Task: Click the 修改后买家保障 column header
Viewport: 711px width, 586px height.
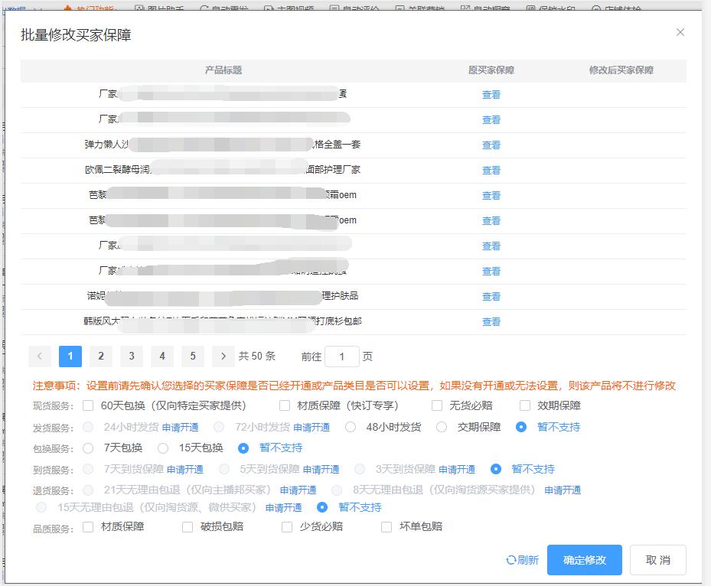Action: coord(621,70)
